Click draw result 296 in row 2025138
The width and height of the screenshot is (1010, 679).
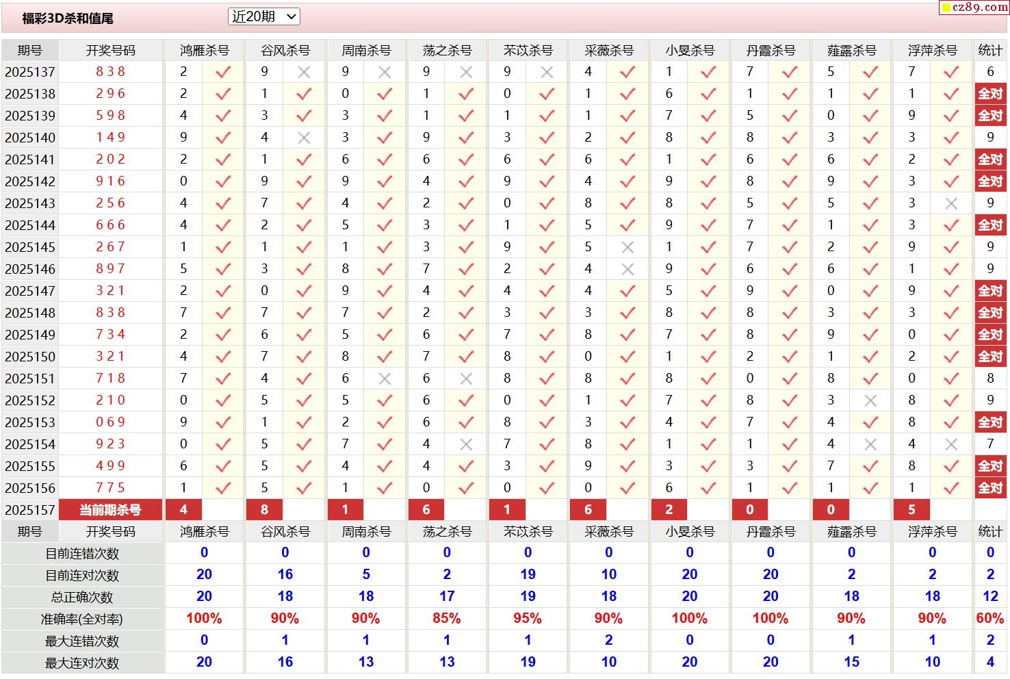coord(111,93)
